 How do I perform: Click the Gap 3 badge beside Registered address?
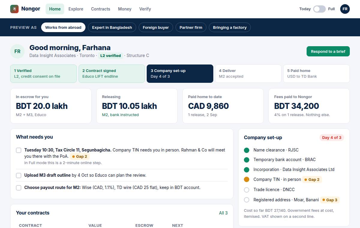click(330, 200)
